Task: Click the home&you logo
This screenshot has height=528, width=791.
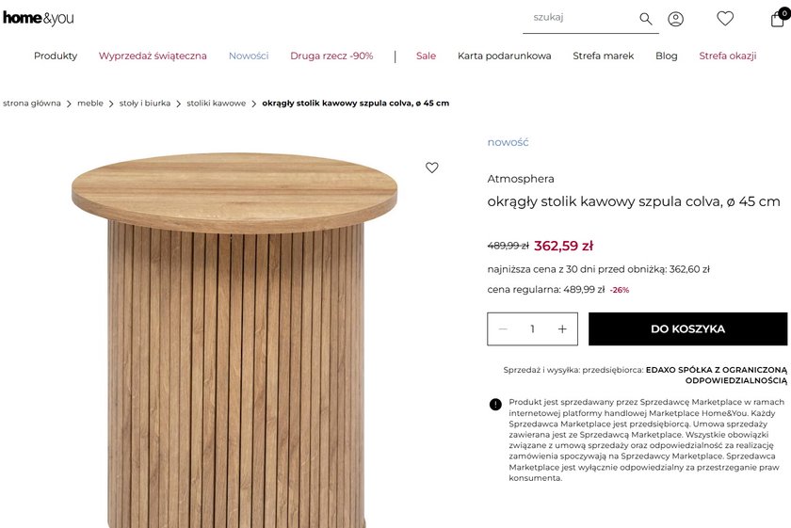Action: [x=39, y=18]
